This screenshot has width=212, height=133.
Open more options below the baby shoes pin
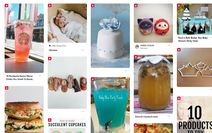coord(83,111)
